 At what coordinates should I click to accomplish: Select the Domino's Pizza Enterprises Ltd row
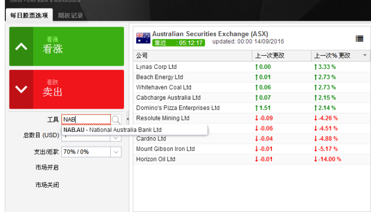[252, 108]
